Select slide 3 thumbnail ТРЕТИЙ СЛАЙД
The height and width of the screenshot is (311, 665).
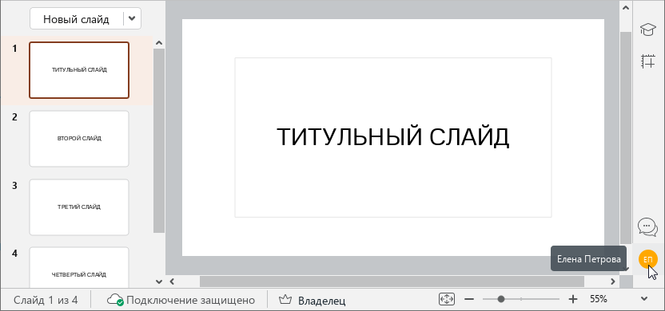(79, 207)
